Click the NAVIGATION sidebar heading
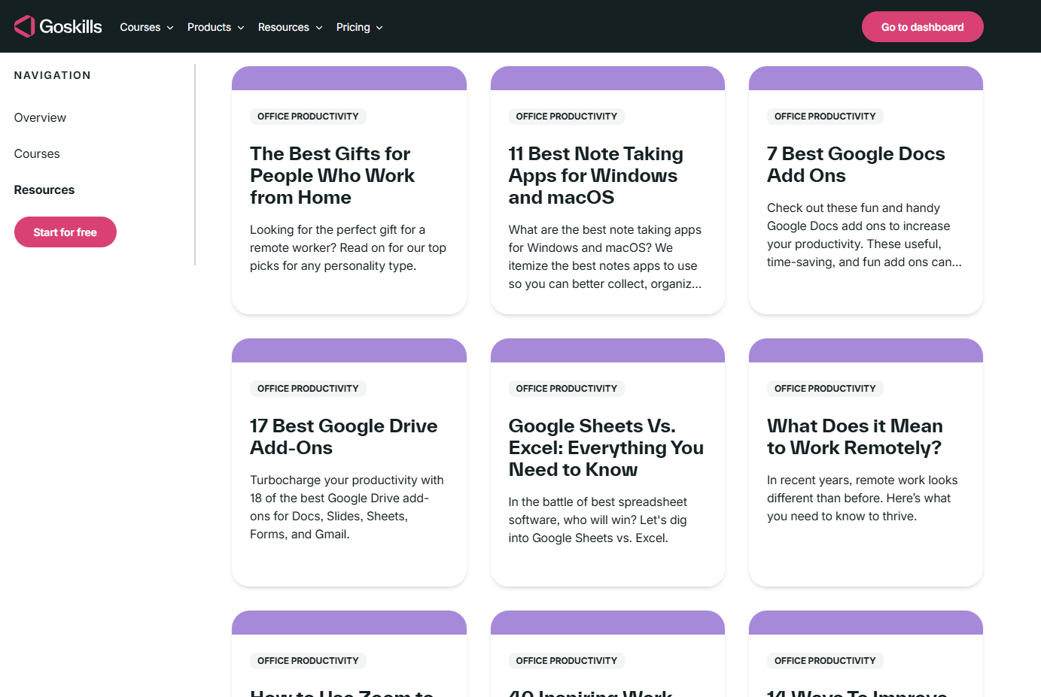The height and width of the screenshot is (697, 1041). click(53, 75)
